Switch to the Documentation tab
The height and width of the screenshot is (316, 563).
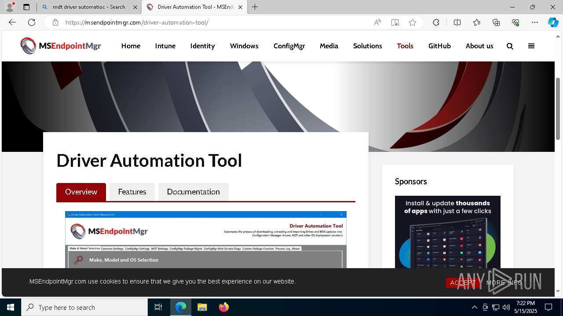(194, 192)
